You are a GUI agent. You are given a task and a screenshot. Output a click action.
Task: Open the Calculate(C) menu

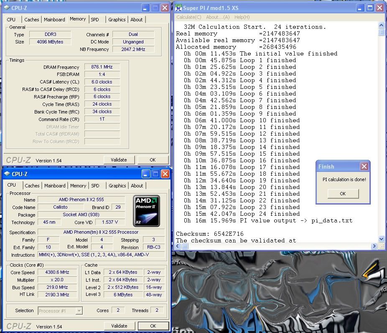pos(188,17)
